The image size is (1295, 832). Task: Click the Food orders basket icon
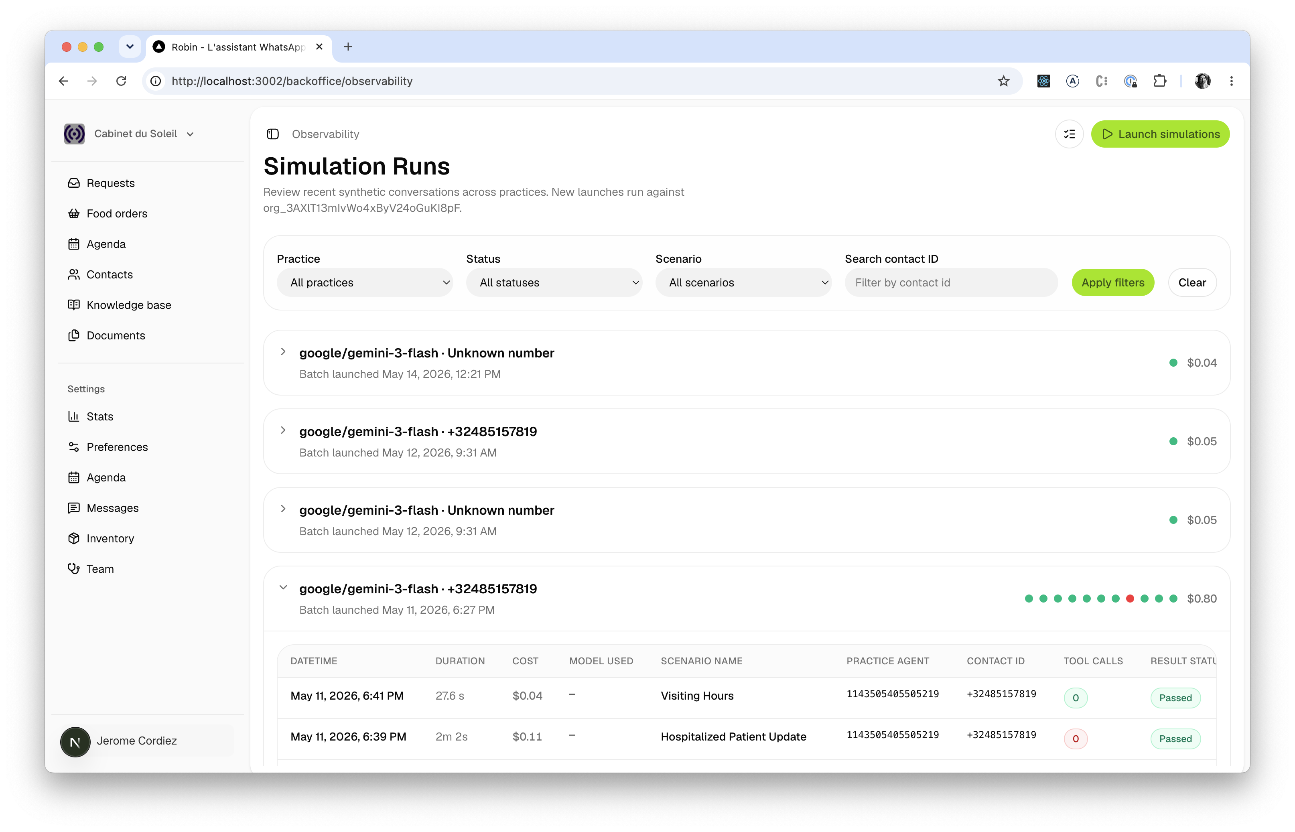73,213
